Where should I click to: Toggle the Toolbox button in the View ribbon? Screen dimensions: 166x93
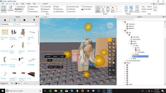(x=19, y=9)
